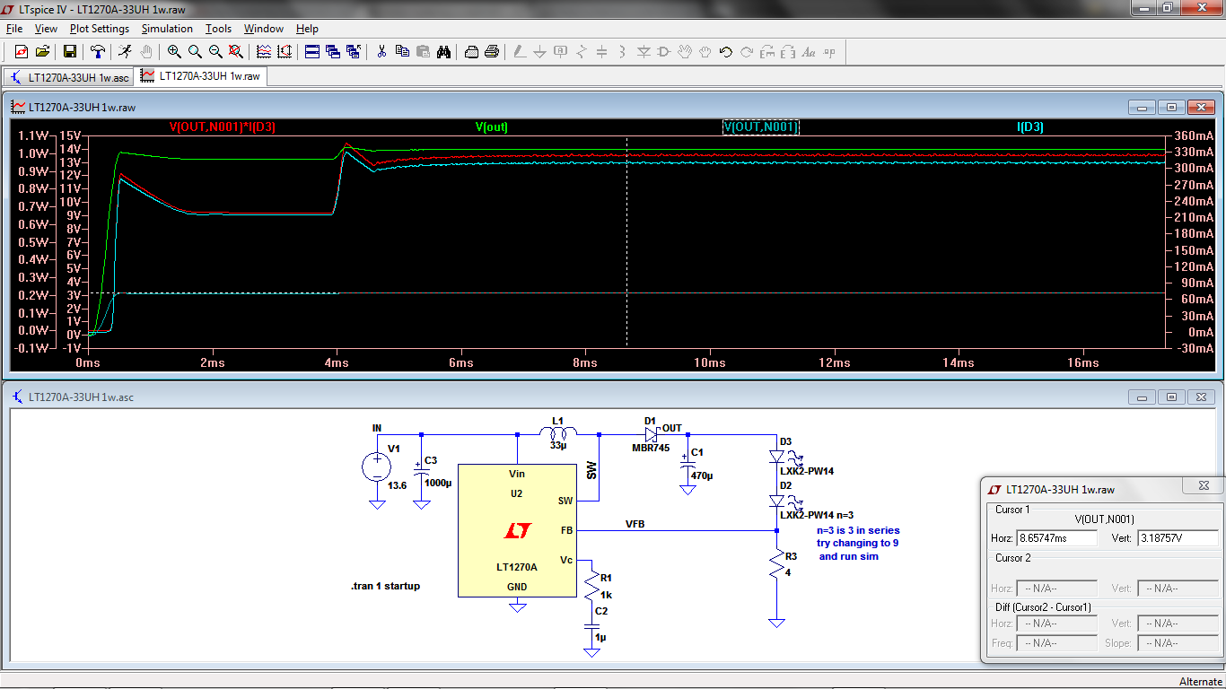Click the Print Setup icon
The width and height of the screenshot is (1226, 689).
tap(471, 52)
